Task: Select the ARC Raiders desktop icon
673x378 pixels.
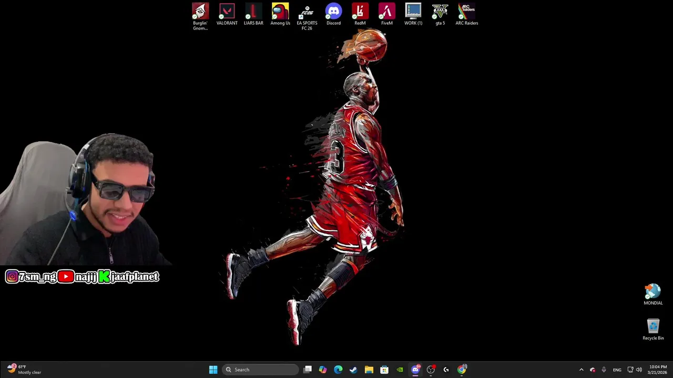Action: point(467,15)
